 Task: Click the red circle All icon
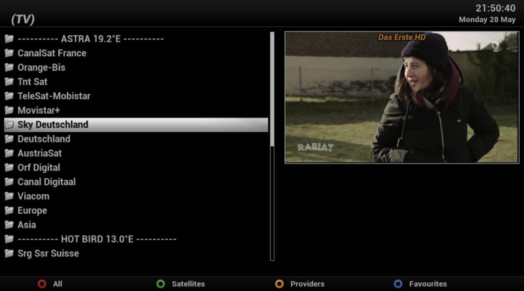(x=42, y=284)
